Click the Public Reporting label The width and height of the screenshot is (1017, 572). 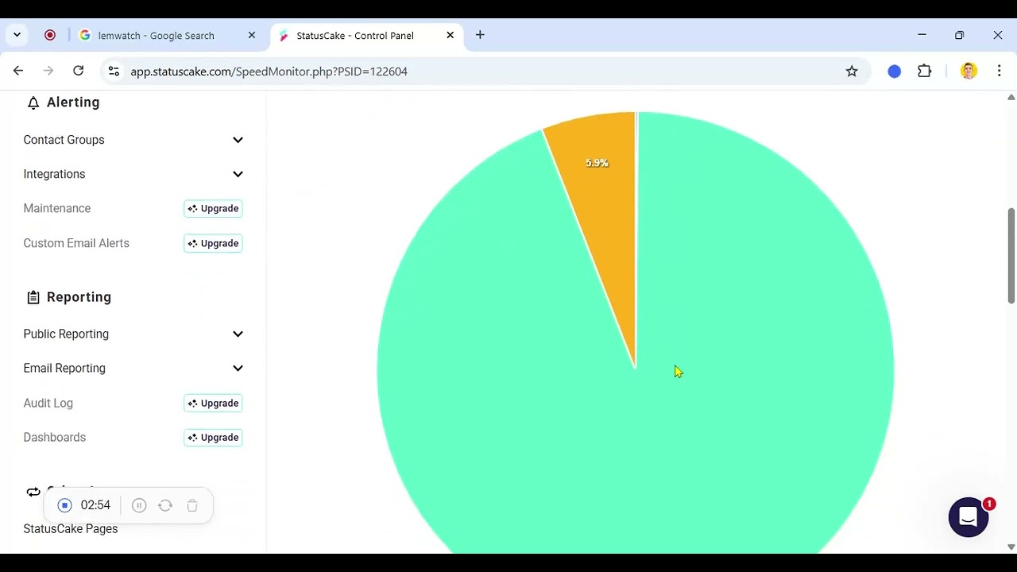coord(66,334)
